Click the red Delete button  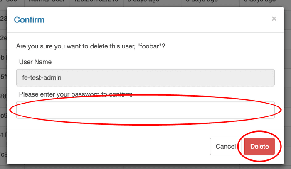259,146
